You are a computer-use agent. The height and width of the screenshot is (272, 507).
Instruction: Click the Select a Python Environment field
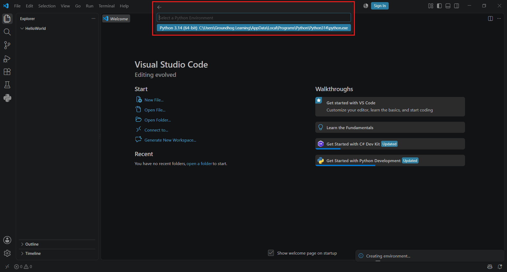(254, 18)
